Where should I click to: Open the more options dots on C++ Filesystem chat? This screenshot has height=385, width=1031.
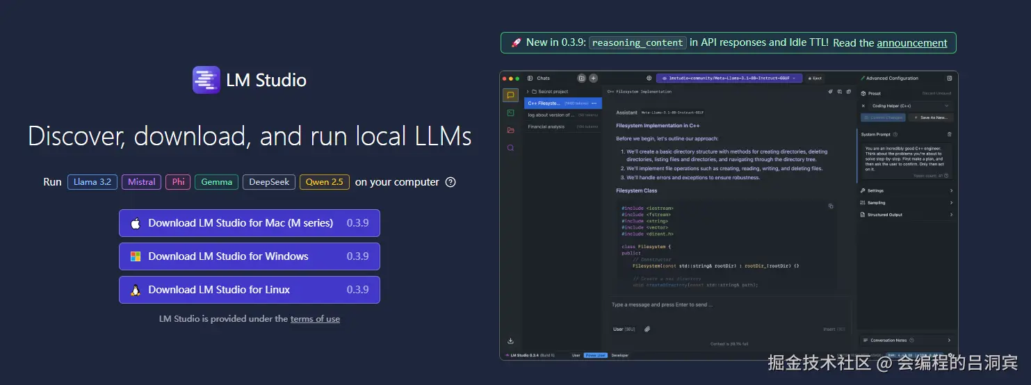click(594, 103)
